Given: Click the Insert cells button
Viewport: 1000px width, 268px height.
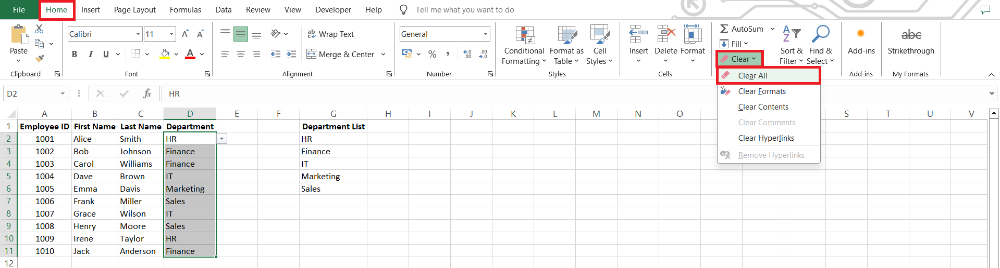Looking at the screenshot, I should (x=638, y=45).
